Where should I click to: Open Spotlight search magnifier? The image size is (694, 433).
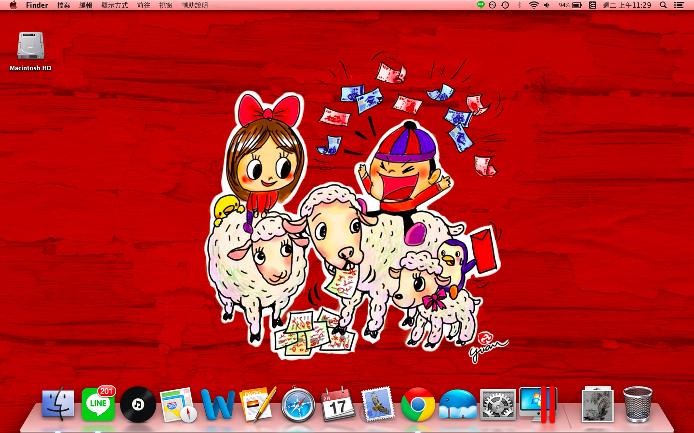(664, 5)
